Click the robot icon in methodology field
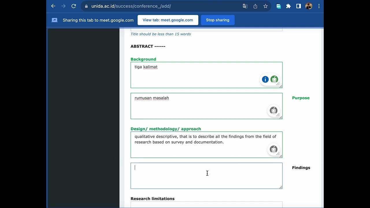This screenshot has width=370, height=208. pos(273,149)
